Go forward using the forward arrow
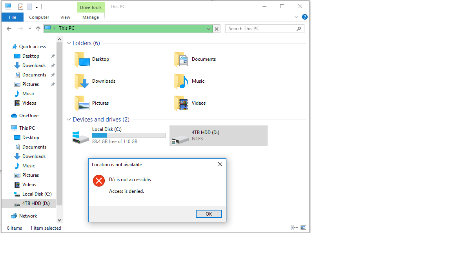 (20, 29)
